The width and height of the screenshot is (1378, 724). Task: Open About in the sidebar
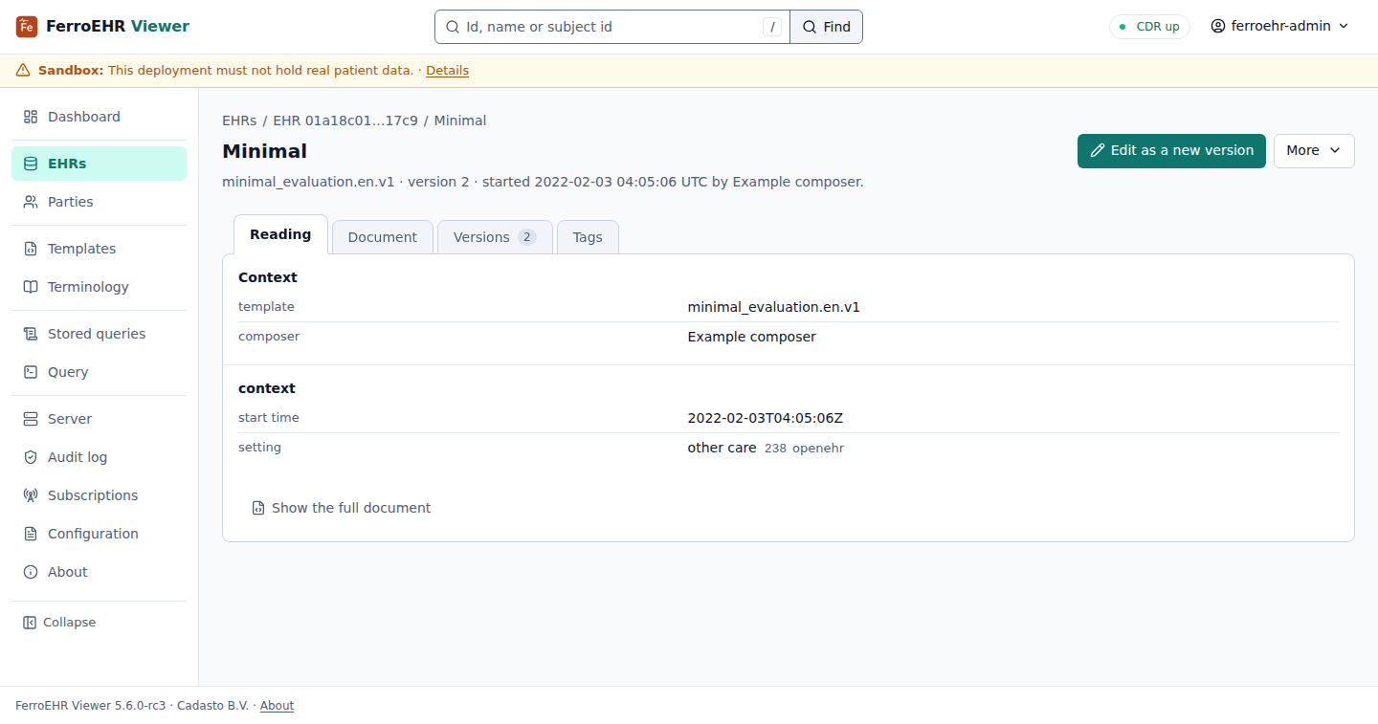(x=99, y=572)
